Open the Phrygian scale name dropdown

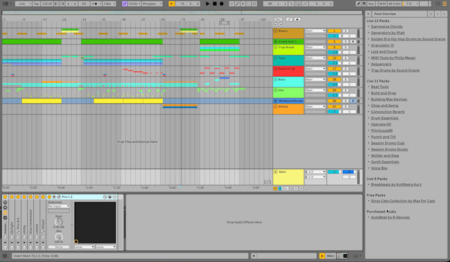point(152,4)
